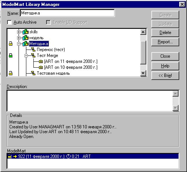
Task: Select [ART on 11 февраля 2000 г.] version
Action: [x=71, y=61]
